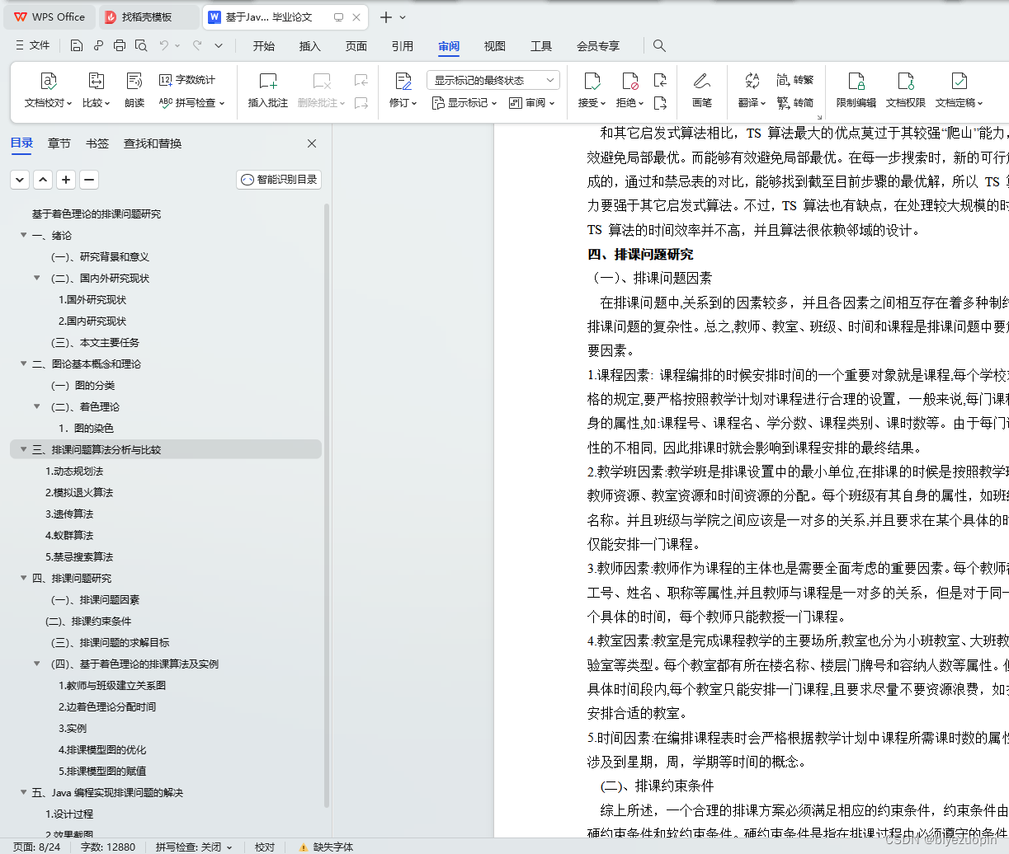The width and height of the screenshot is (1009, 854).
Task: Click the plus promote-level button in outline
Action: pos(66,179)
